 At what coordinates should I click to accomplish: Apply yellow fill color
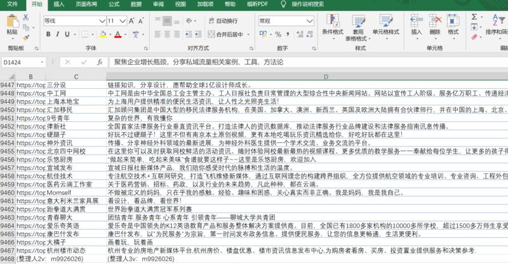(103, 34)
